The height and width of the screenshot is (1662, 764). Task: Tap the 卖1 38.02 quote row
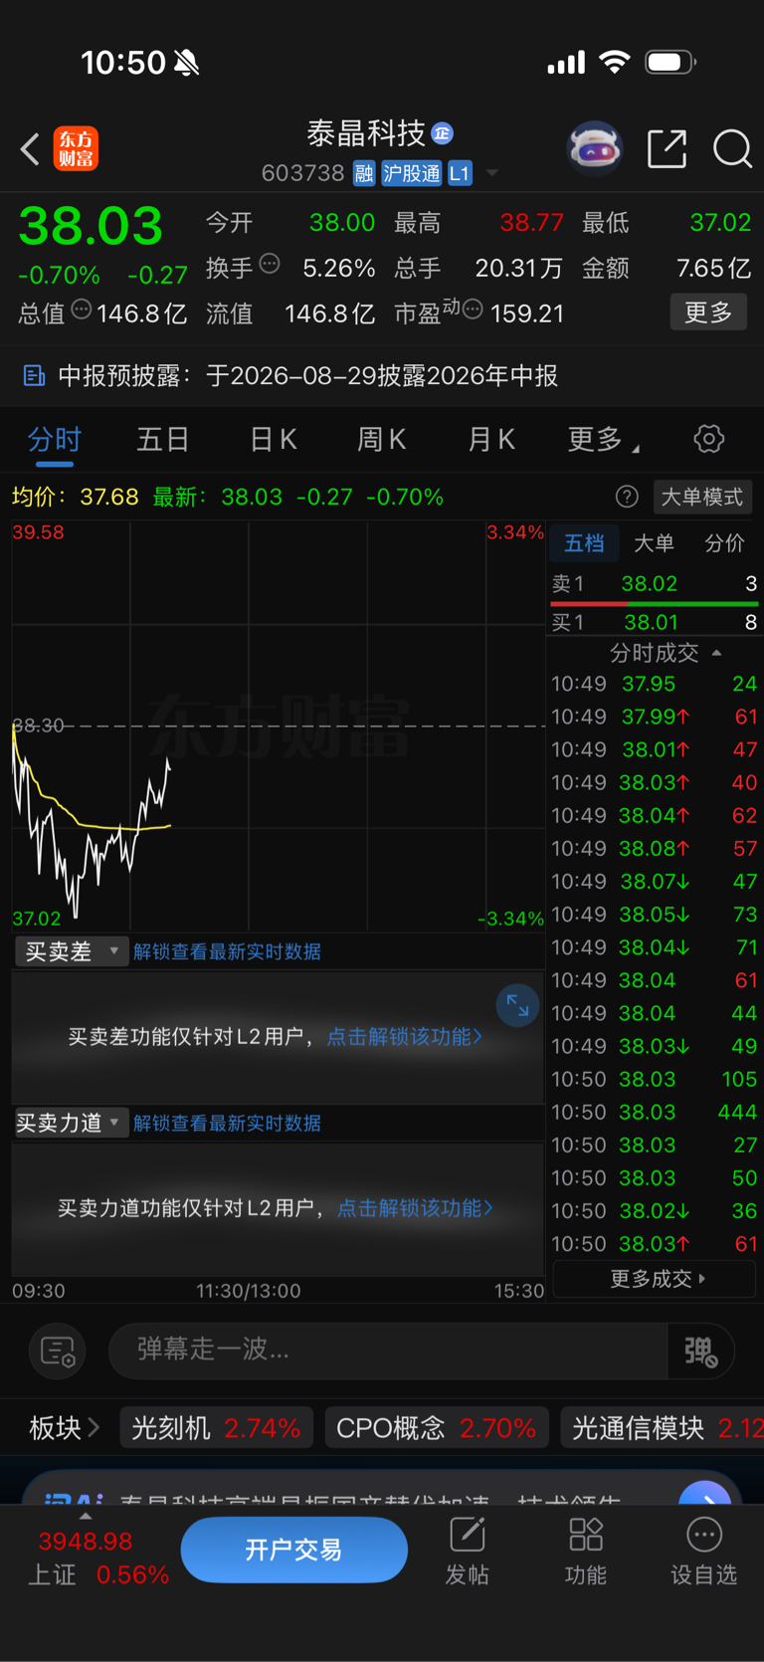click(655, 583)
